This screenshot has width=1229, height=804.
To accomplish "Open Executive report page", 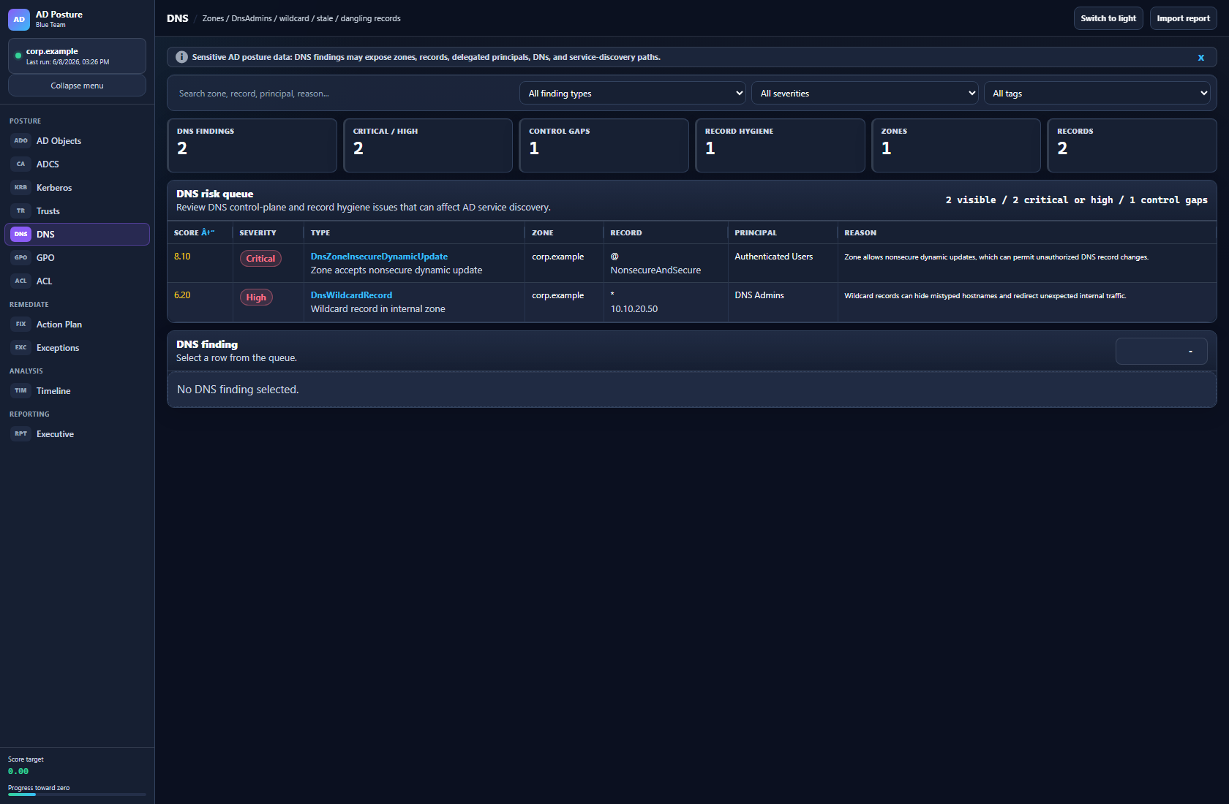I will coord(78,434).
